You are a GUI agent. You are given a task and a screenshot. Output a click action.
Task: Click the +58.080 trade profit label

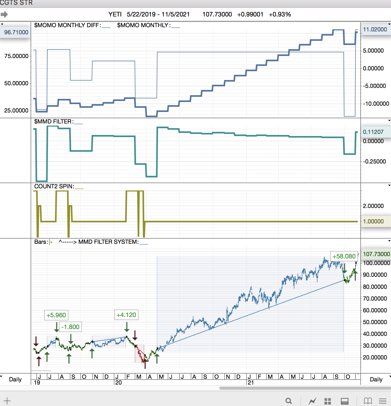[344, 256]
